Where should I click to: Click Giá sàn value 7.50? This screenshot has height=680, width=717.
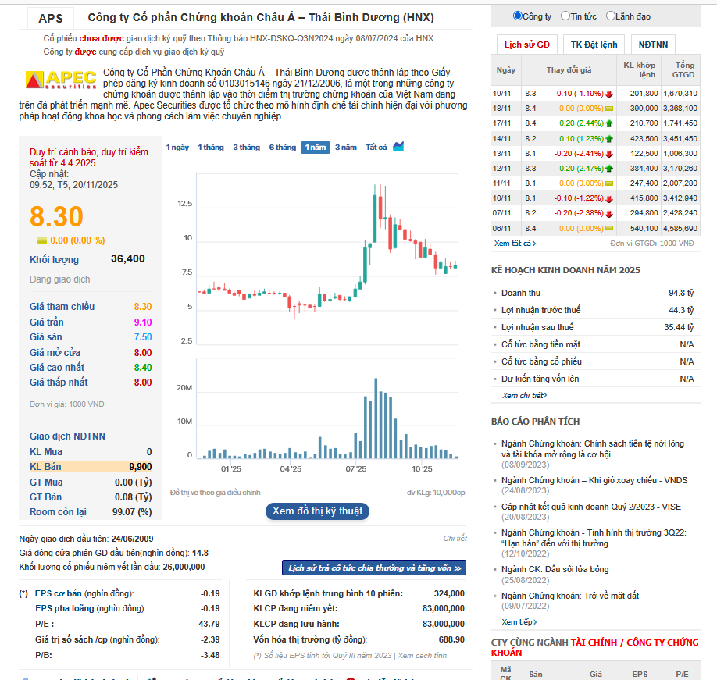click(x=143, y=337)
